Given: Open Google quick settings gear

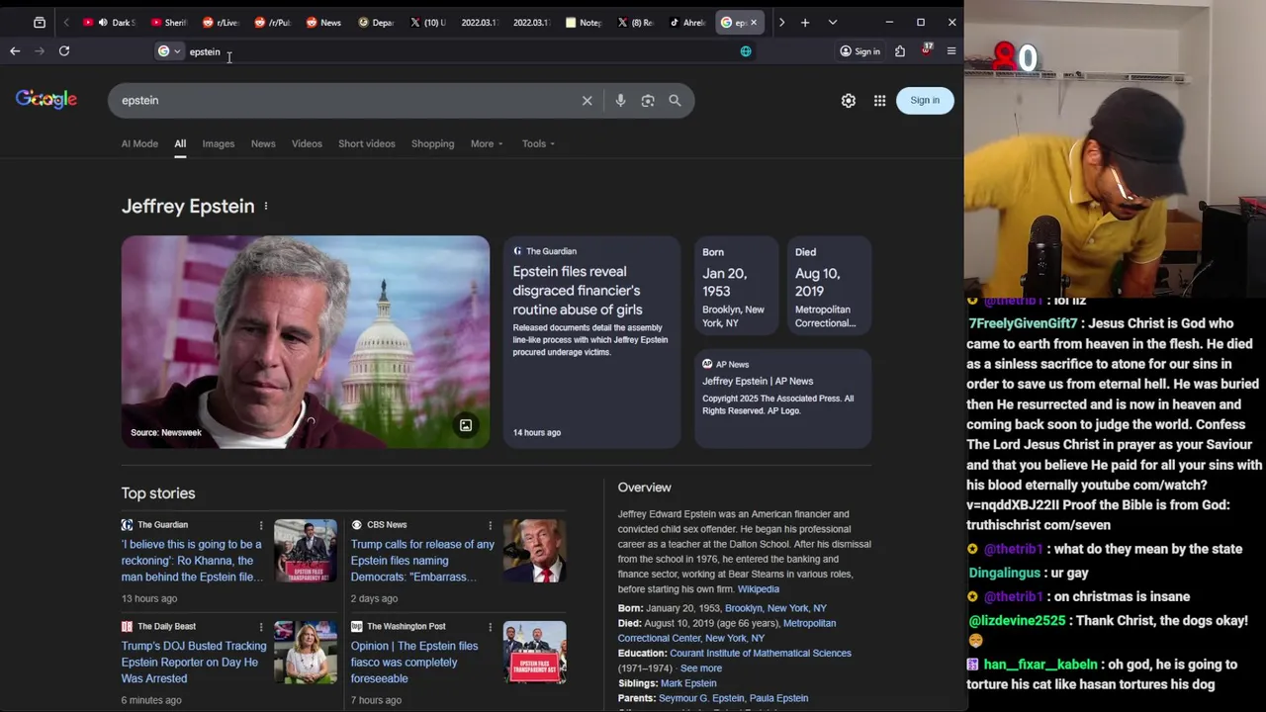Looking at the screenshot, I should coord(849,100).
